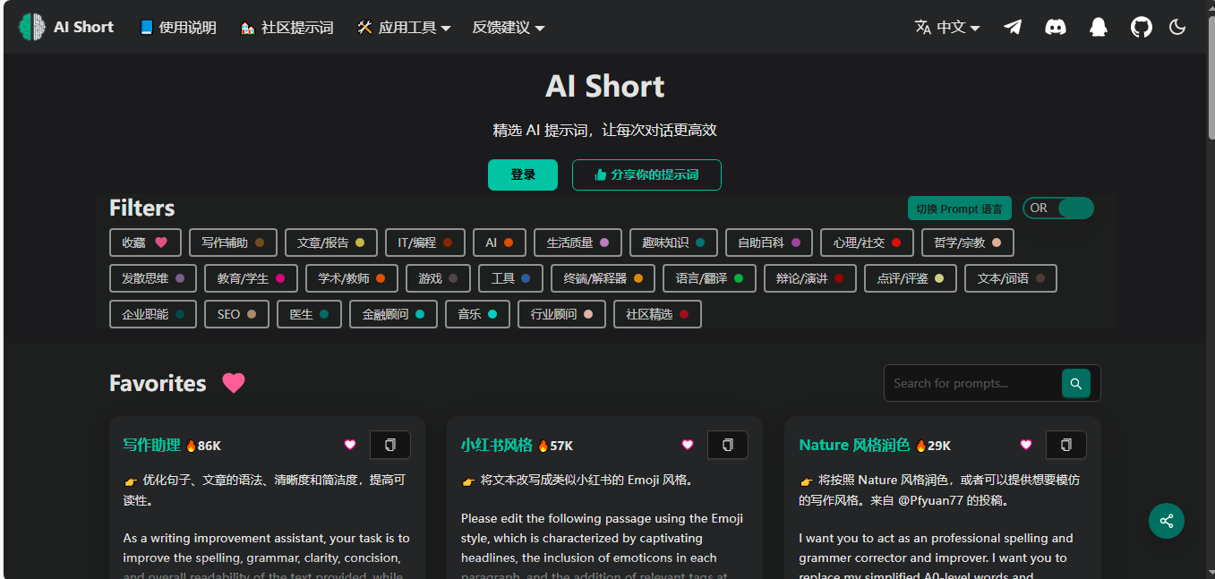Toggle the OR filter switch
The width and height of the screenshot is (1215, 579).
click(x=1058, y=209)
